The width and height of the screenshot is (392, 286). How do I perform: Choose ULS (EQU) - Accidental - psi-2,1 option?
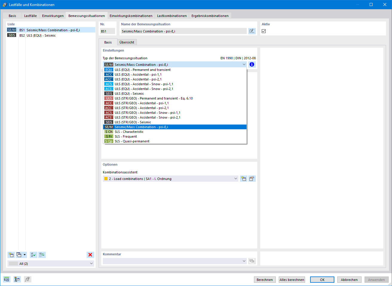coord(175,79)
